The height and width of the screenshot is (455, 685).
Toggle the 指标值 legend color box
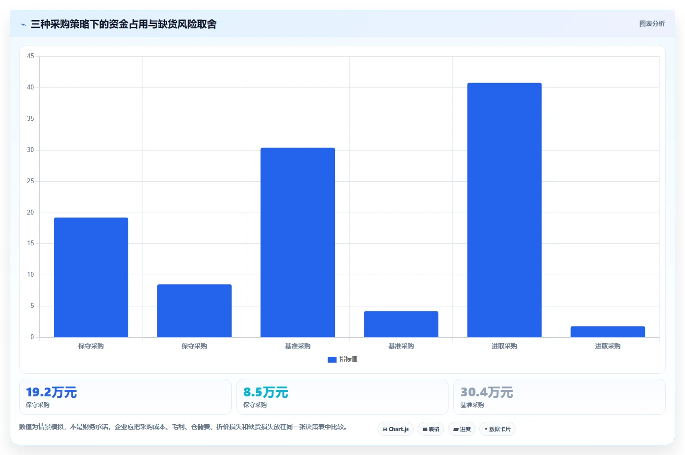coord(332,359)
